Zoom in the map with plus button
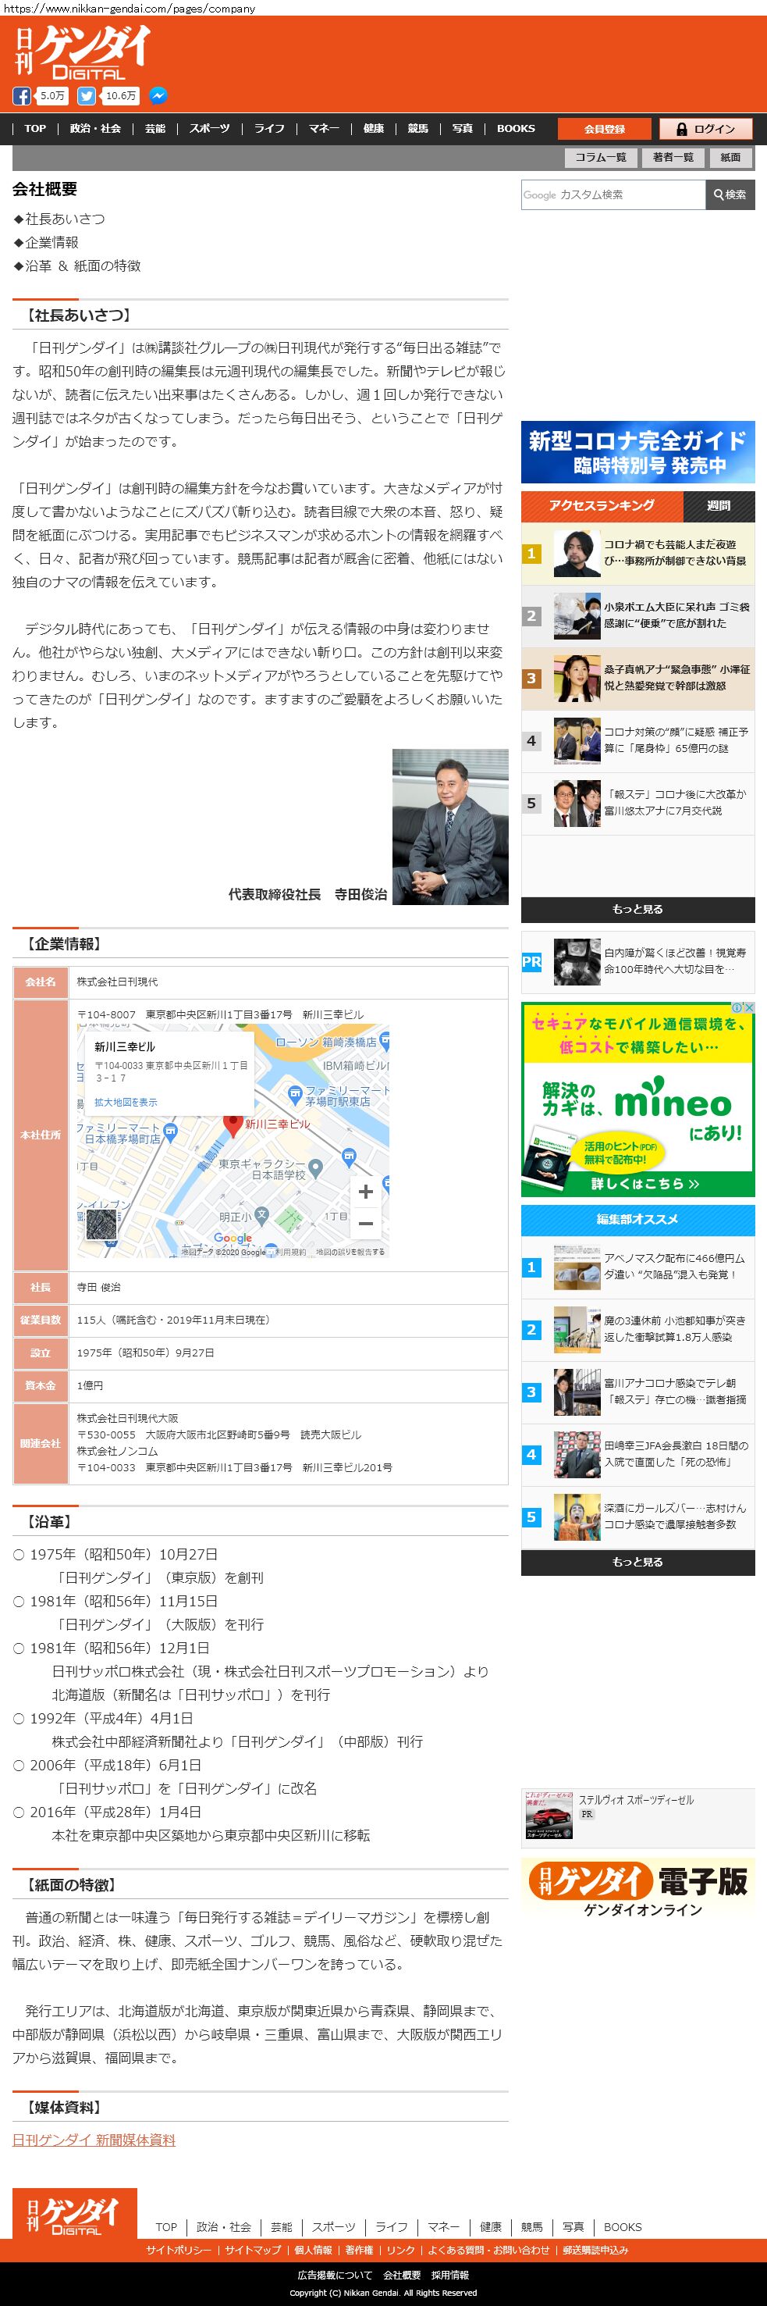The height and width of the screenshot is (2306, 767). click(x=366, y=1192)
